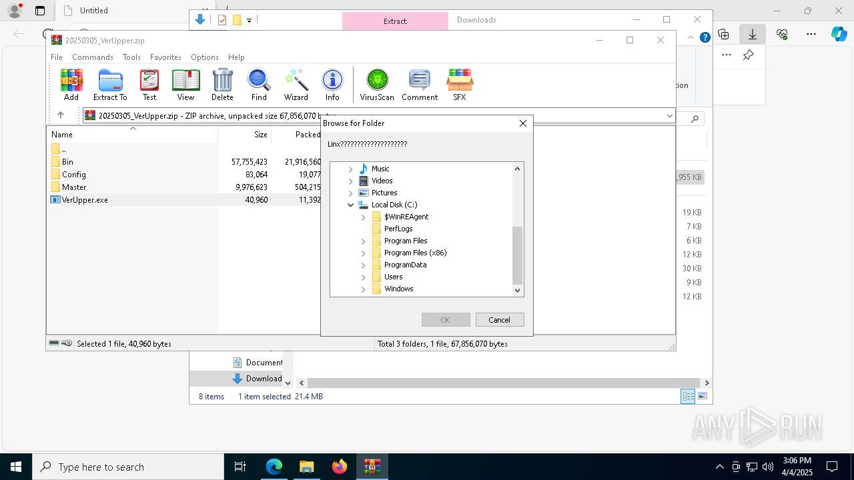
Task: Open the Downloads icon in the browser toolbar
Action: pos(752,34)
